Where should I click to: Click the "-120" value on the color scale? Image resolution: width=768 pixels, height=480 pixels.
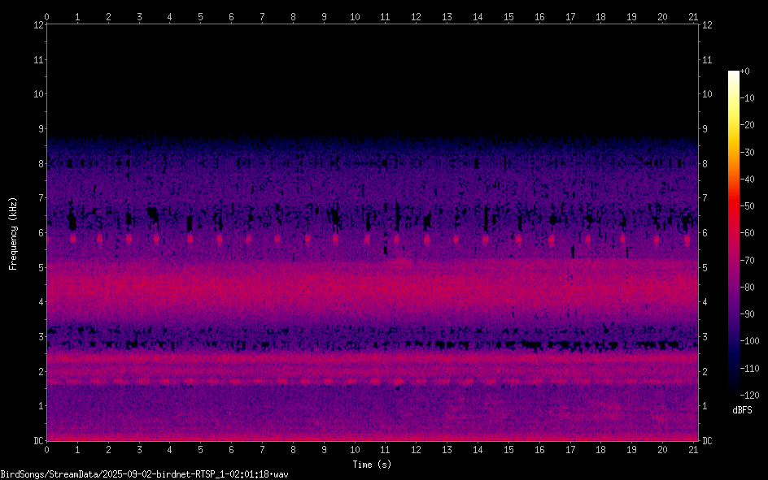click(x=750, y=395)
